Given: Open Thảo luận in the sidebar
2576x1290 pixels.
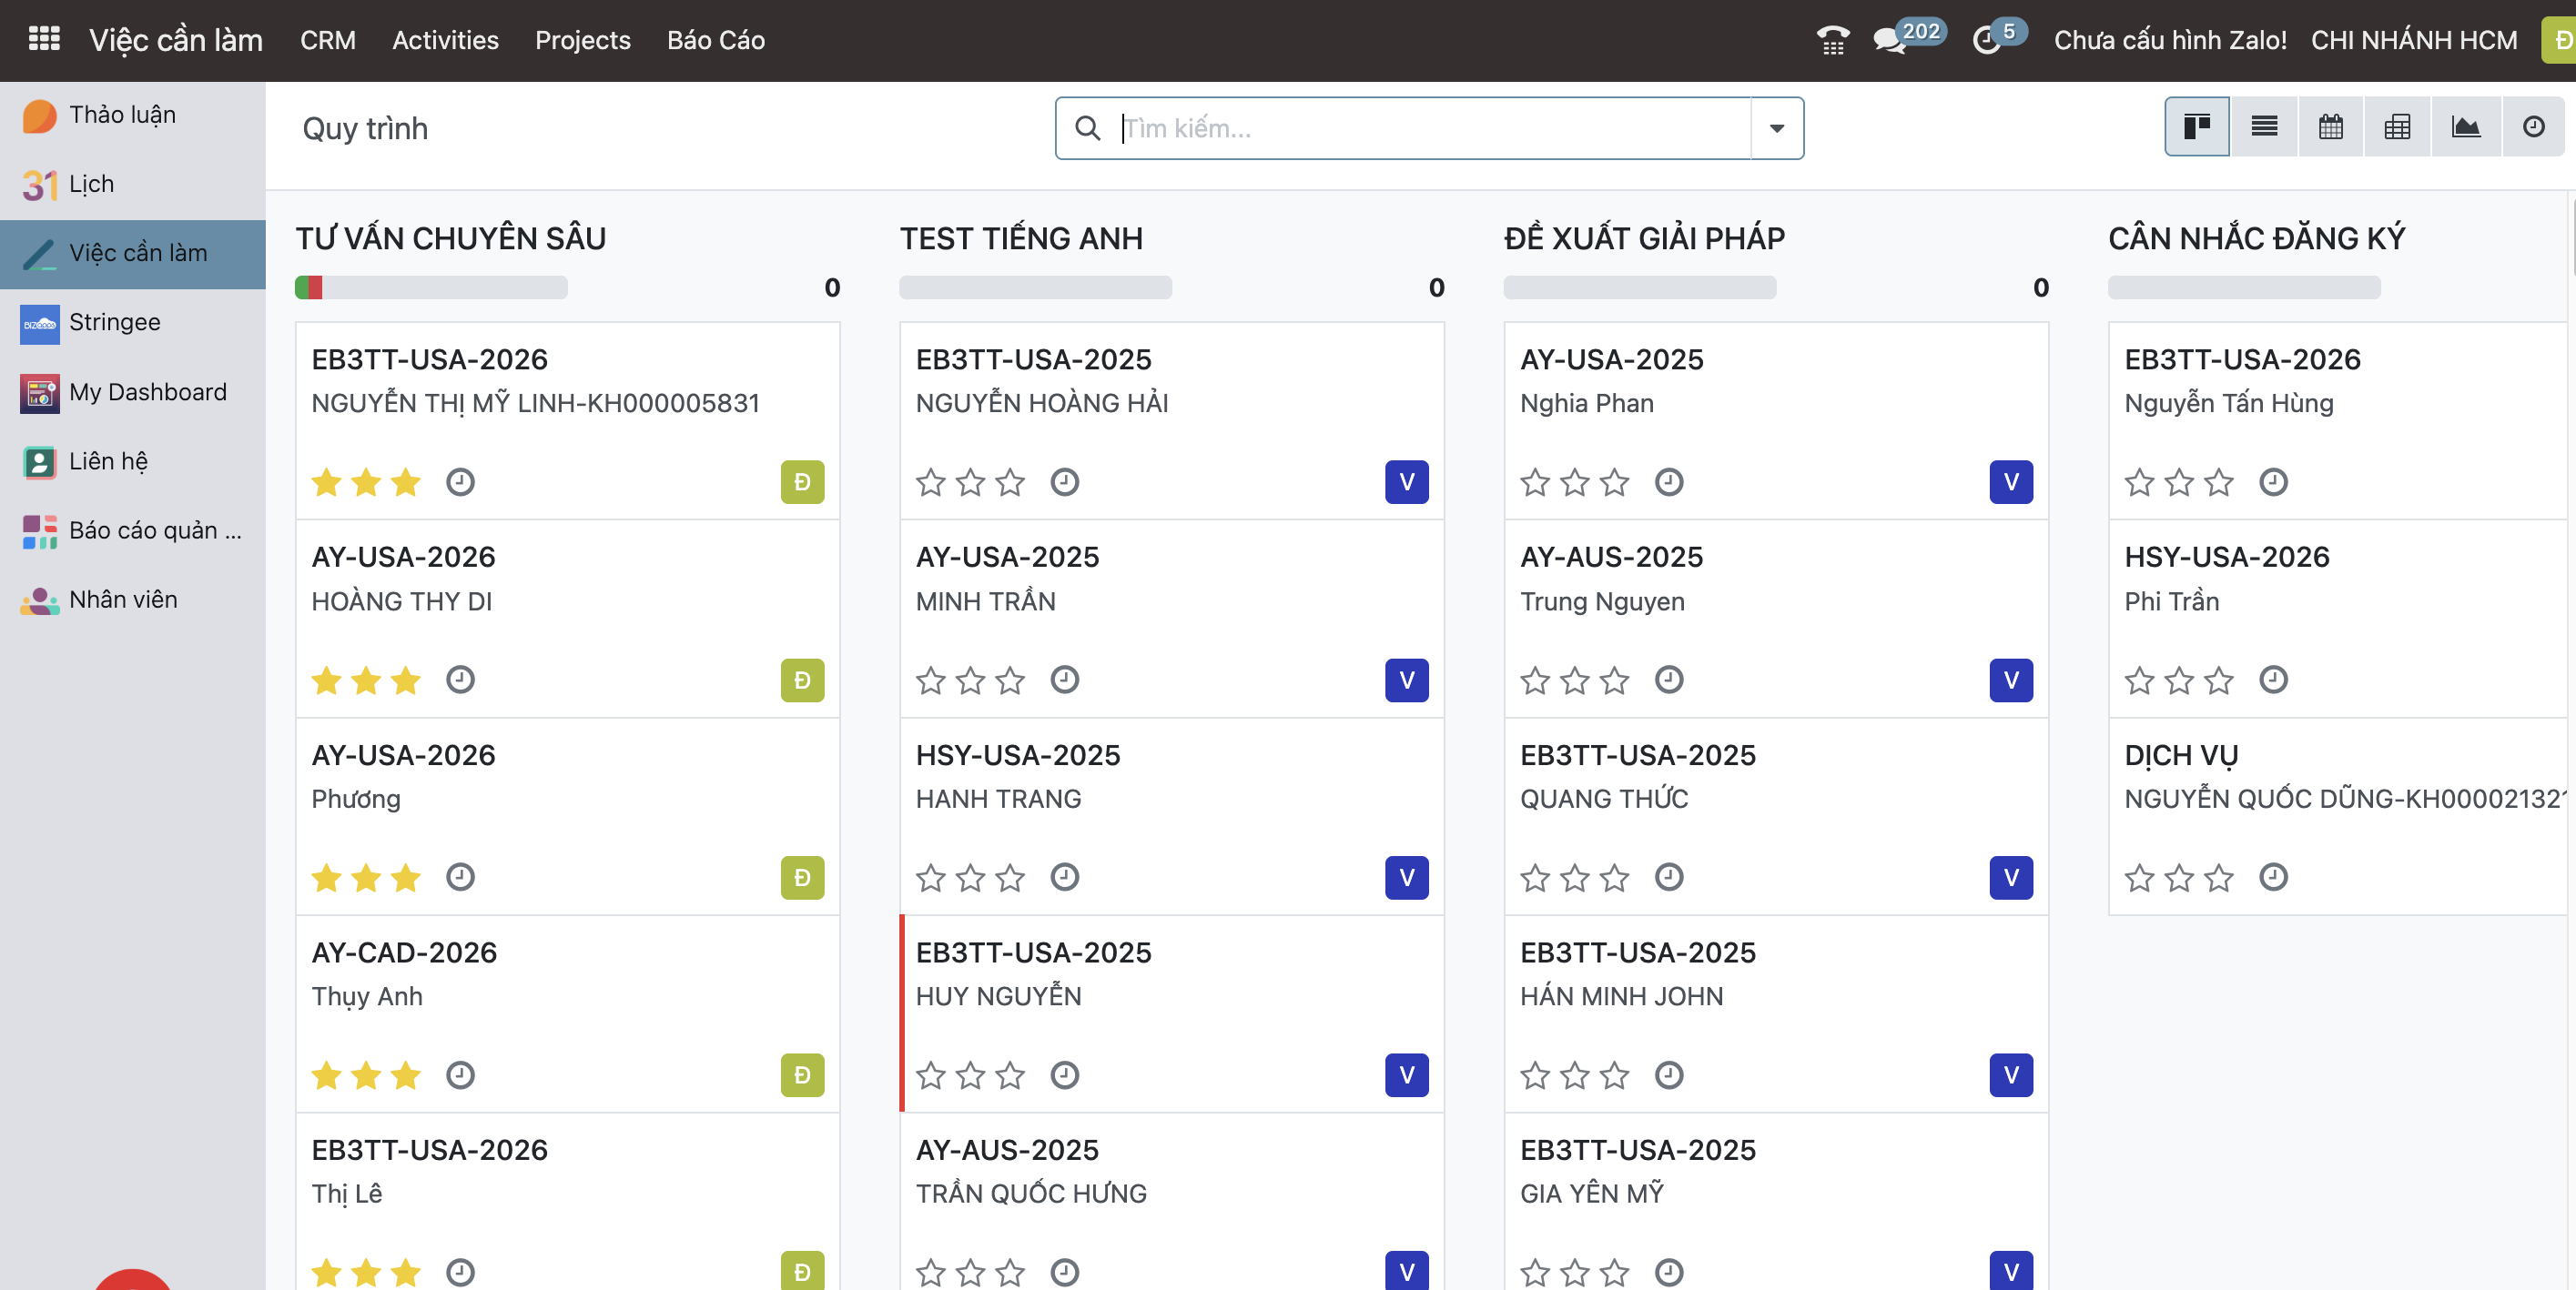Looking at the screenshot, I should [133, 115].
